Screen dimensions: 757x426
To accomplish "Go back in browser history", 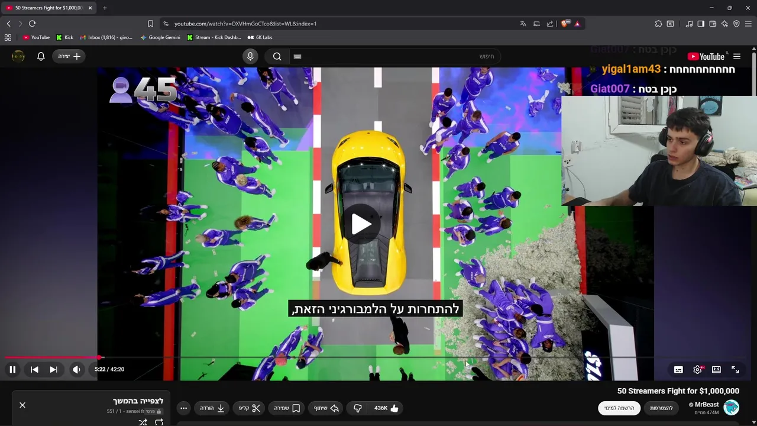I will tap(9, 24).
